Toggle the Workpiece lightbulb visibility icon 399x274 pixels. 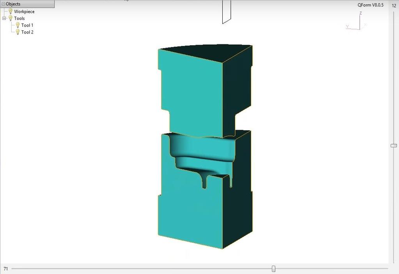click(11, 11)
